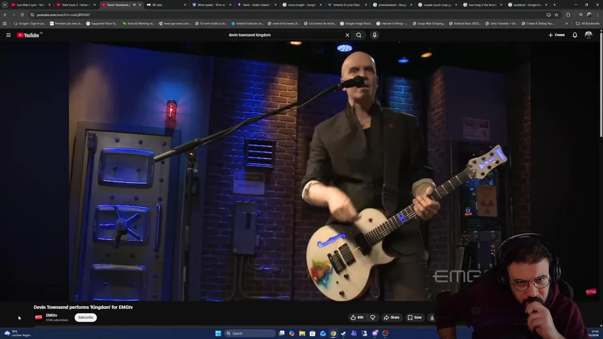This screenshot has height=339, width=603.
Task: Open YouTube notifications bell
Action: click(575, 35)
